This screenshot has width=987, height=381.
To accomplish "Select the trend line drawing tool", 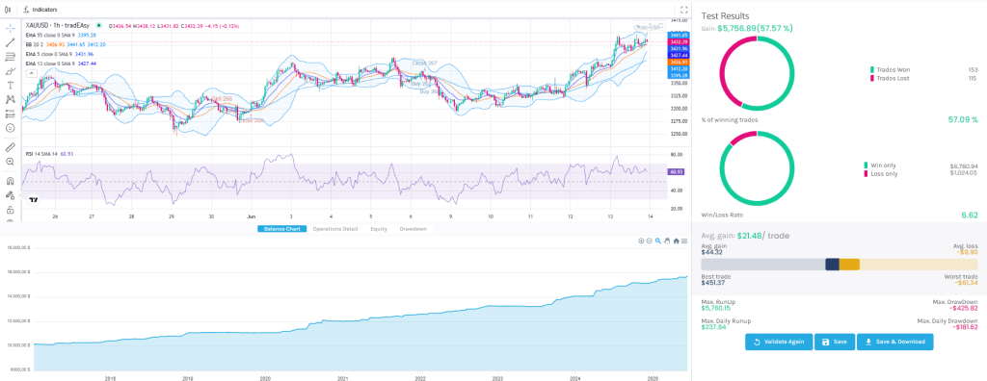I will 10,42.
